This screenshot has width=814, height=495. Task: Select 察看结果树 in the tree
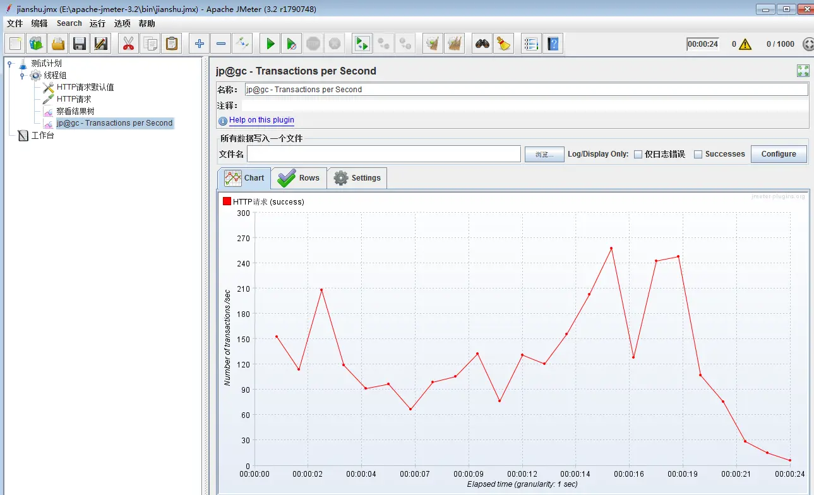(x=75, y=111)
